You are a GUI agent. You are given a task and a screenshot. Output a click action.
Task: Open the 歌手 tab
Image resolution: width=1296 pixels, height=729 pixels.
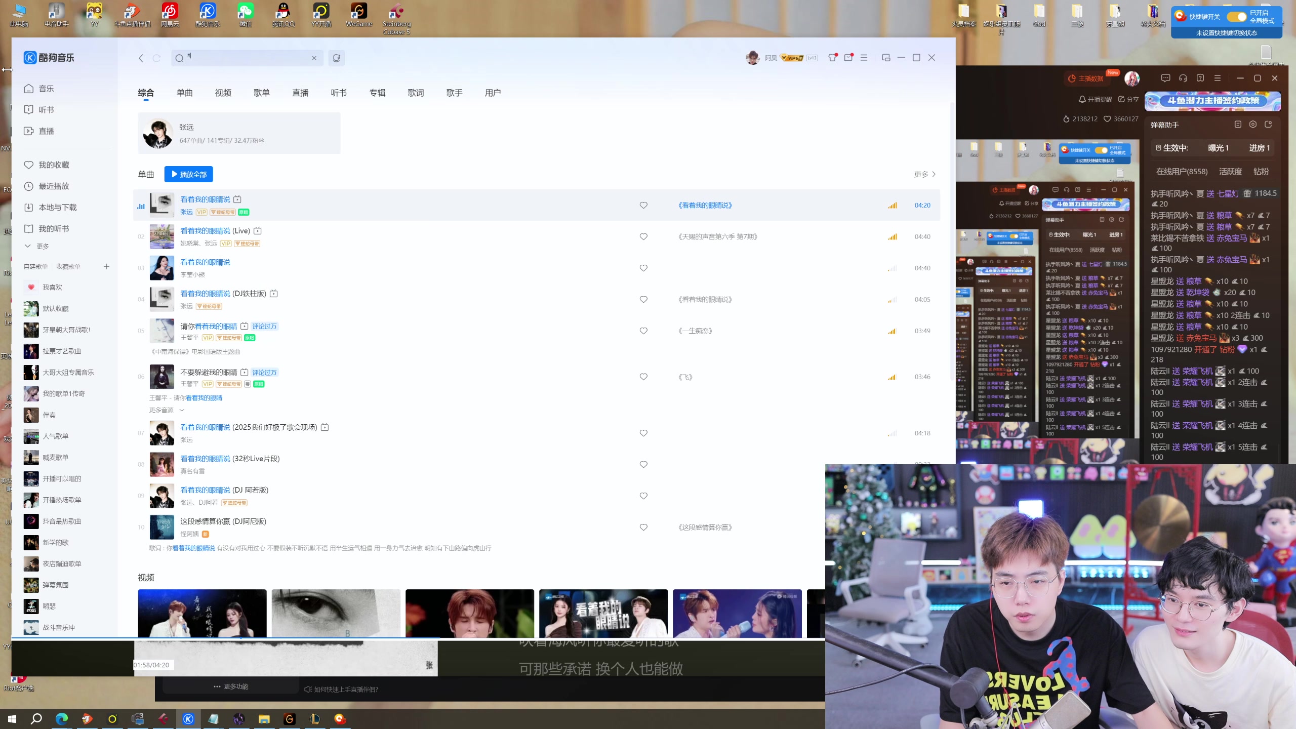pyautogui.click(x=454, y=93)
